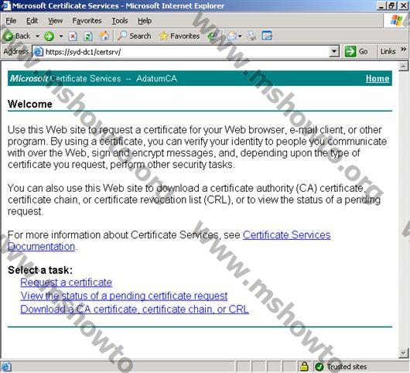The width and height of the screenshot is (410, 373).
Task: Minimize the Internet Explorer window
Action: coord(381,5)
